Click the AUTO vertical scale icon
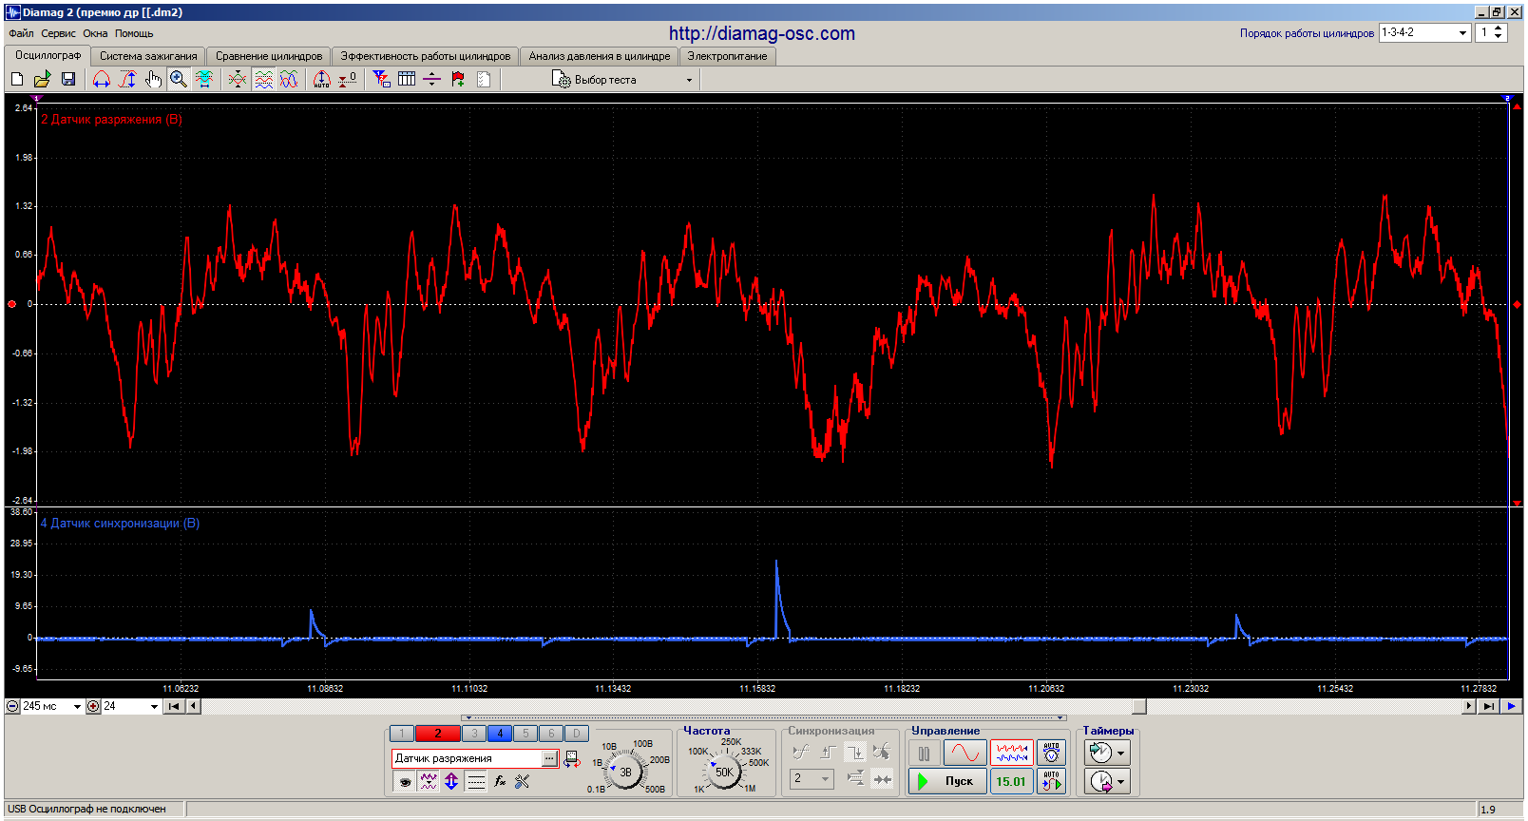Viewport: 1528px width, 821px height. click(322, 80)
